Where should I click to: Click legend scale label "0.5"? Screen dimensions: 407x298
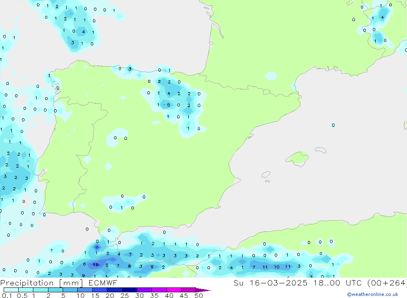[22, 296]
